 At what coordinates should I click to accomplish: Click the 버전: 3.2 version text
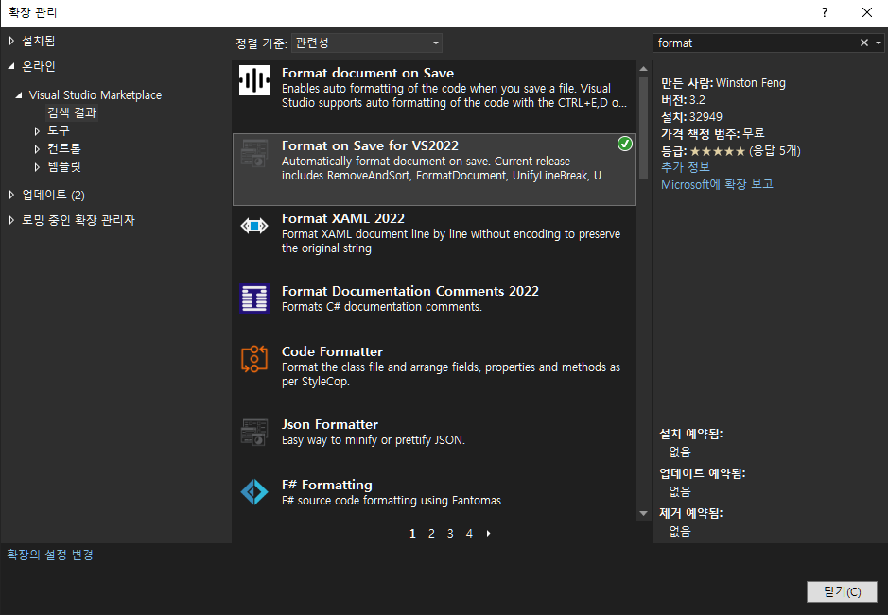683,100
